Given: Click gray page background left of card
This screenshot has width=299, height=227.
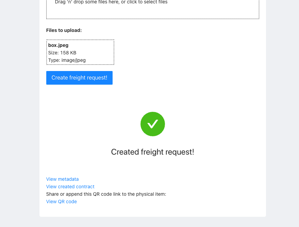Looking at the screenshot, I should [19, 113].
